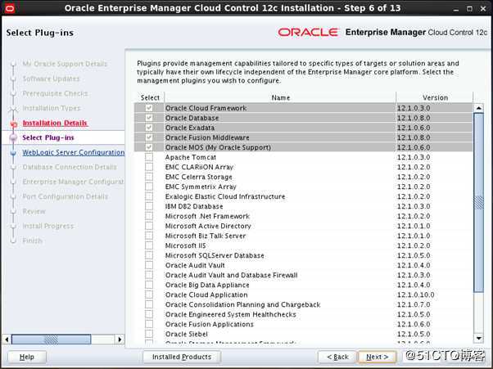This screenshot has height=369, width=493.
Task: Click the plug-in list scroll down arrow
Action: click(478, 338)
